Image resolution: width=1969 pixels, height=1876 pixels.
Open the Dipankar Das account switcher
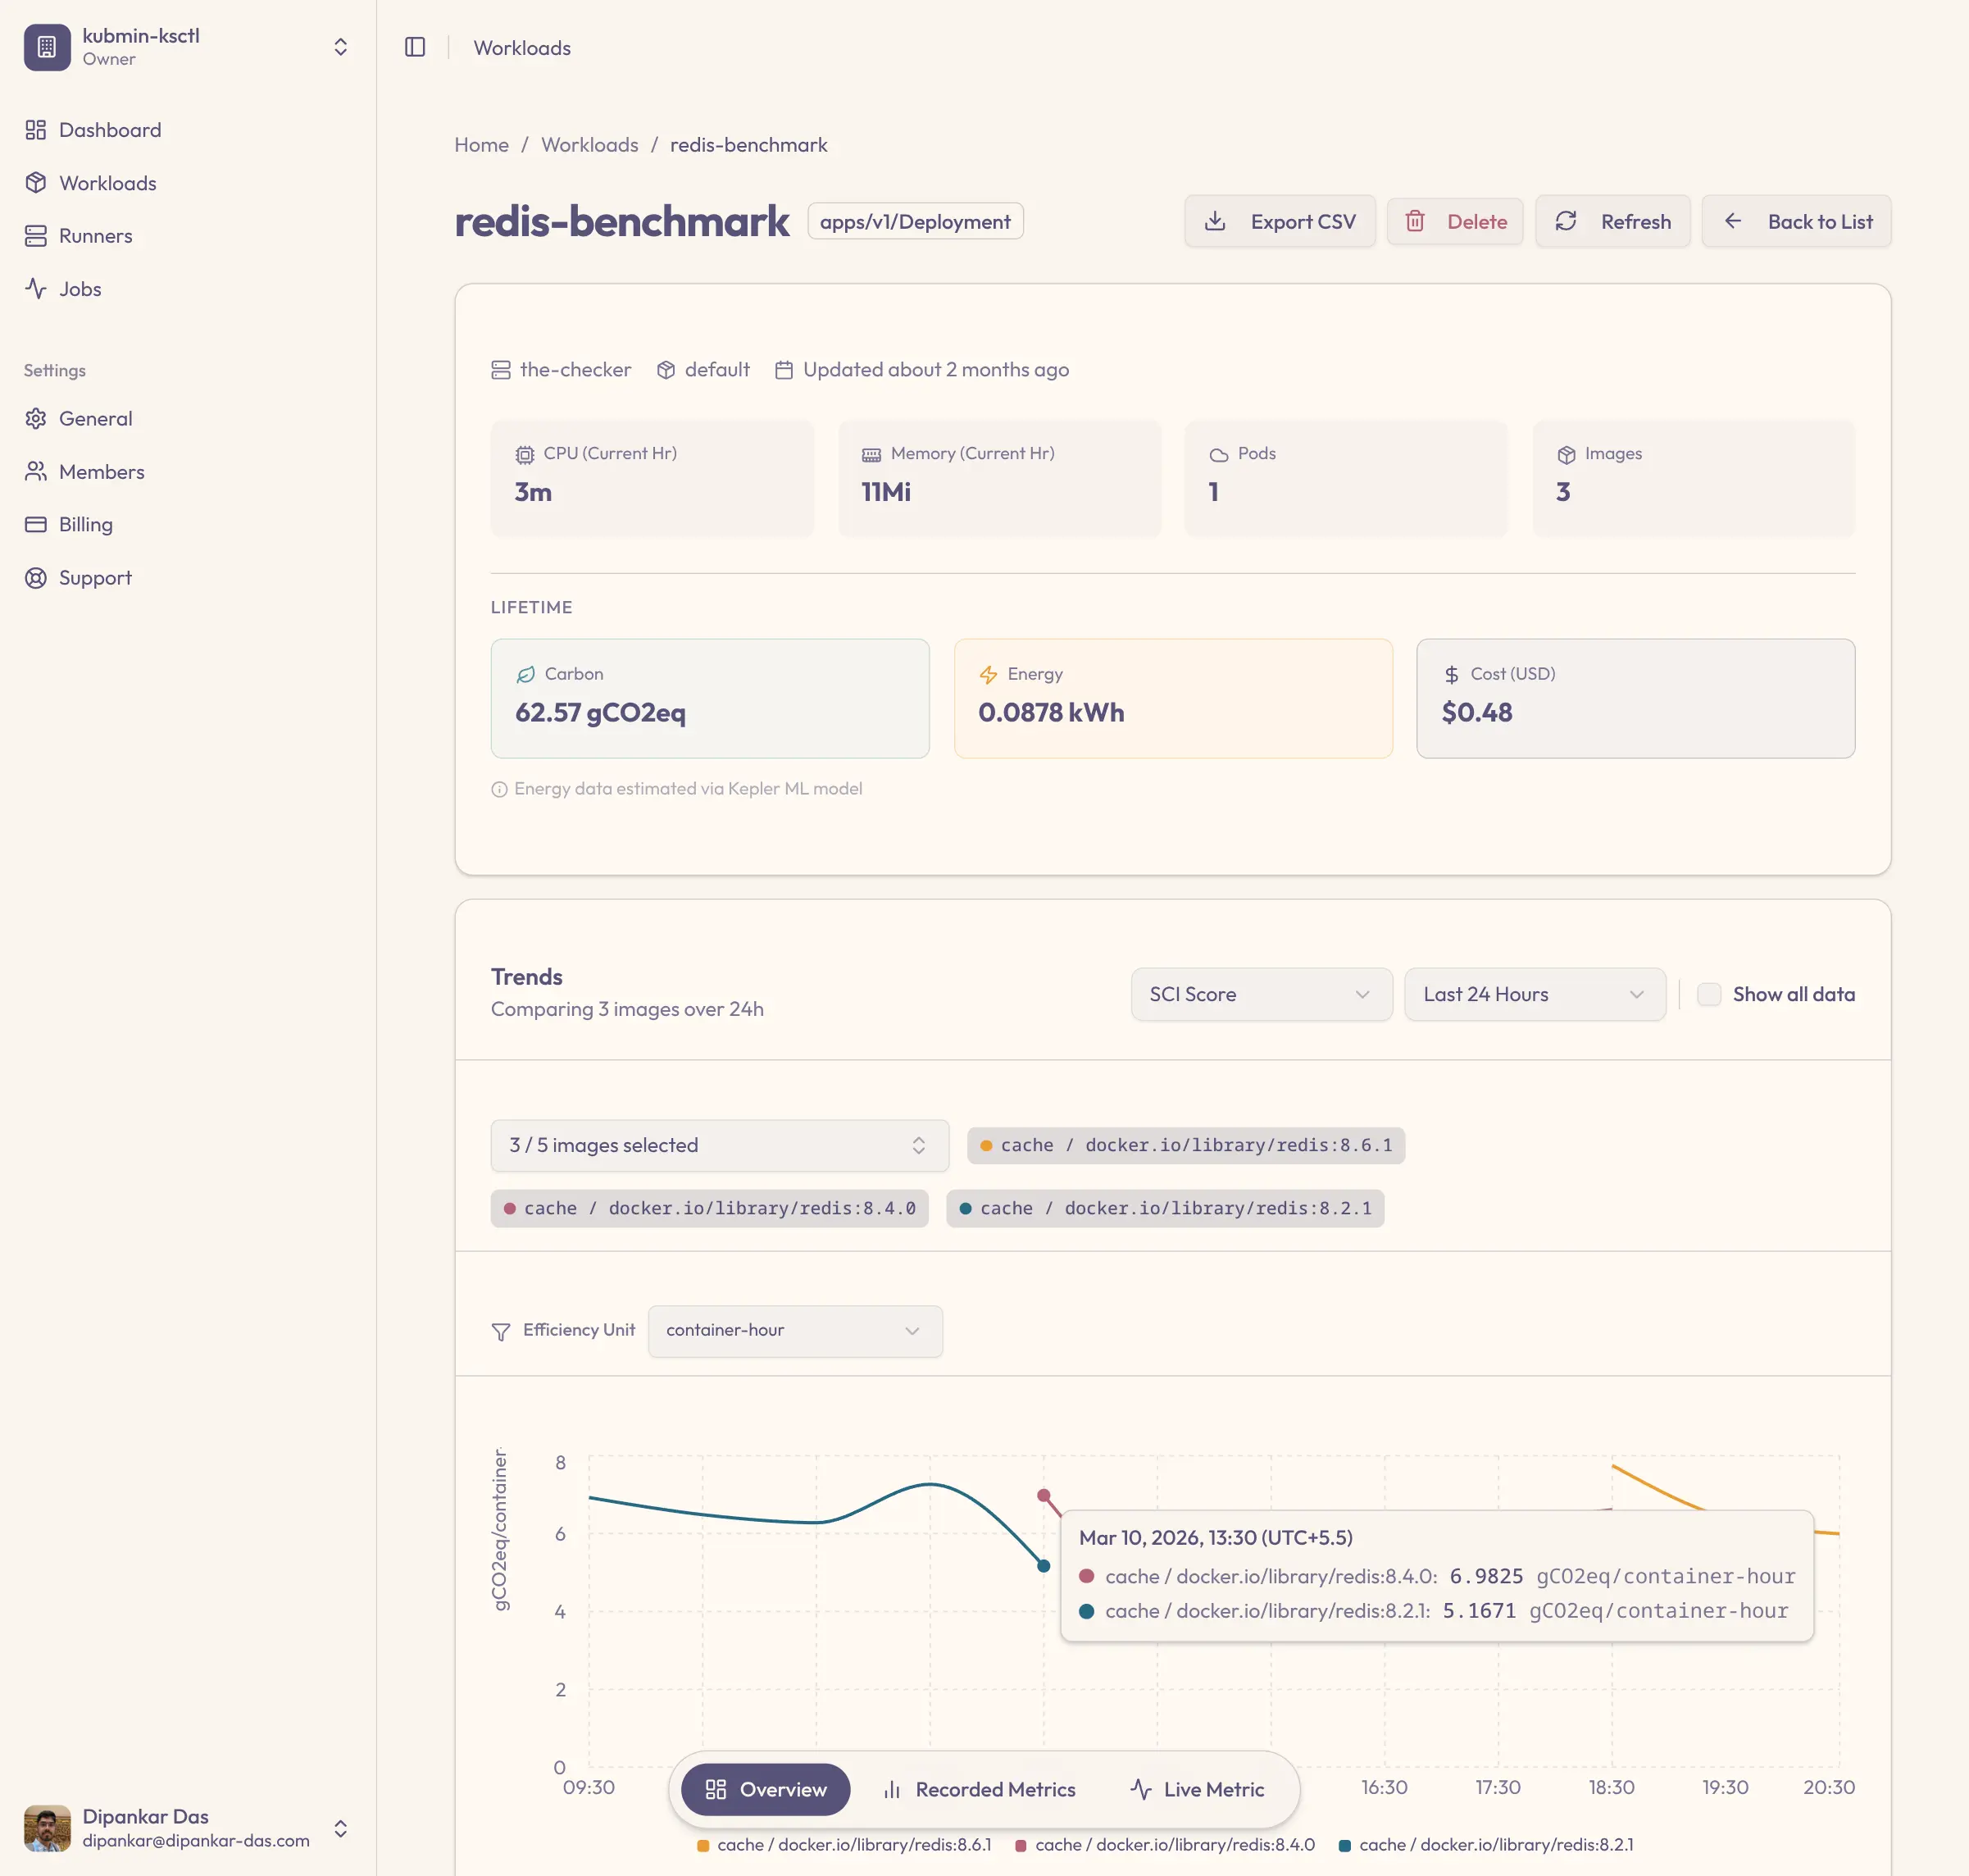coord(340,1828)
